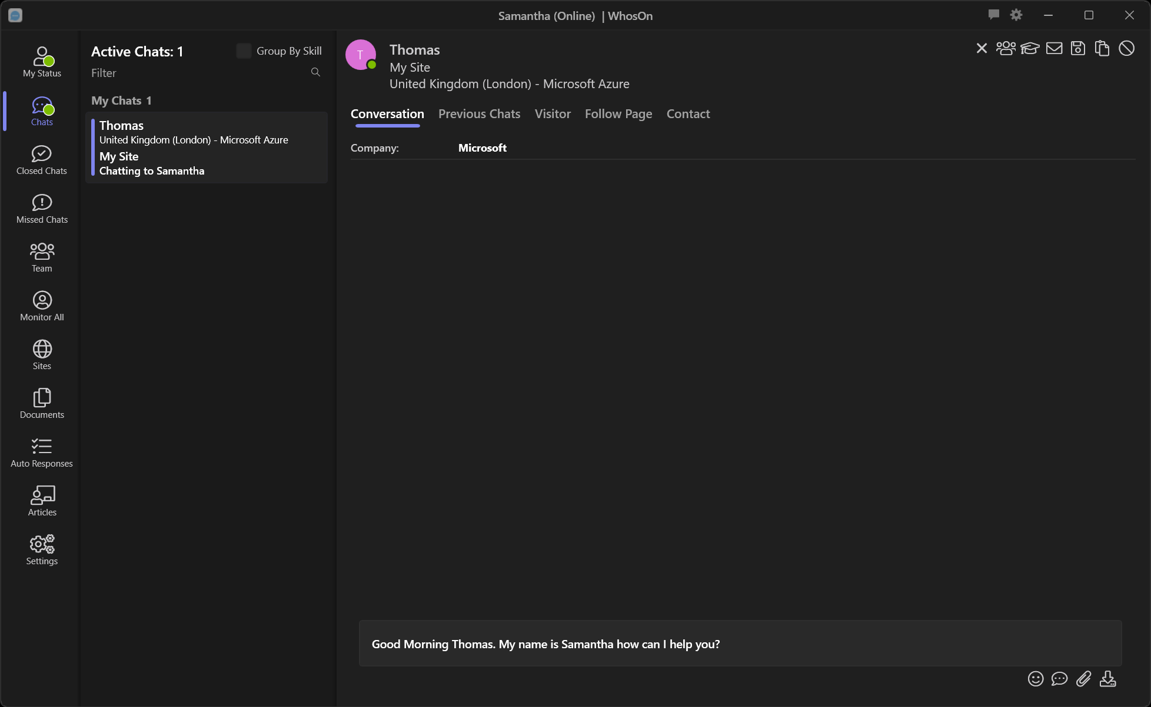The height and width of the screenshot is (707, 1151).
Task: Click the ban/block visitor icon
Action: click(x=1127, y=48)
